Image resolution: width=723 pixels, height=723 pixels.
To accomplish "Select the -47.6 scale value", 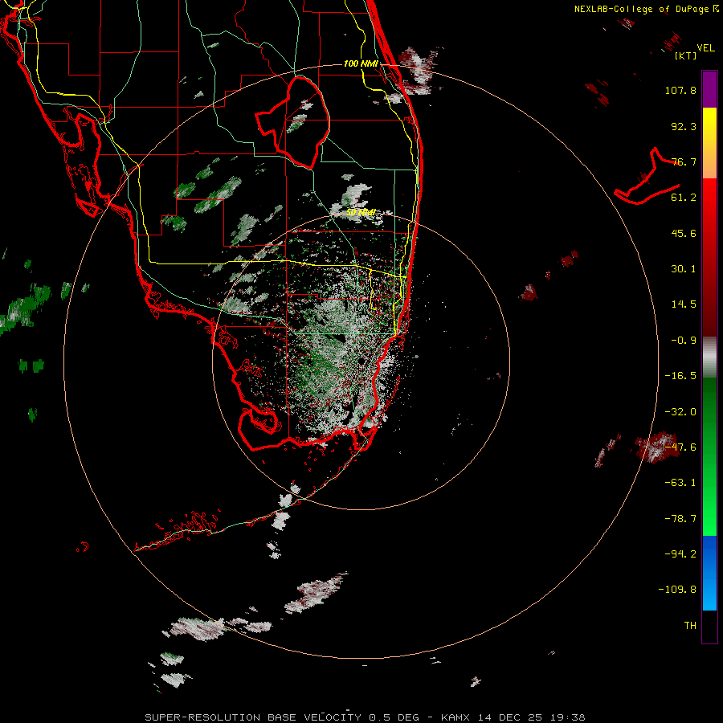I will tap(680, 447).
